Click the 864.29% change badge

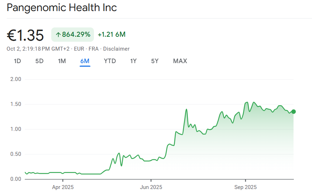pyautogui.click(x=73, y=35)
